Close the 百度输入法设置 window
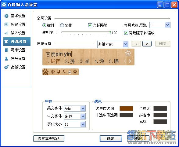Screen dimensions: 179x147 (174, 5)
